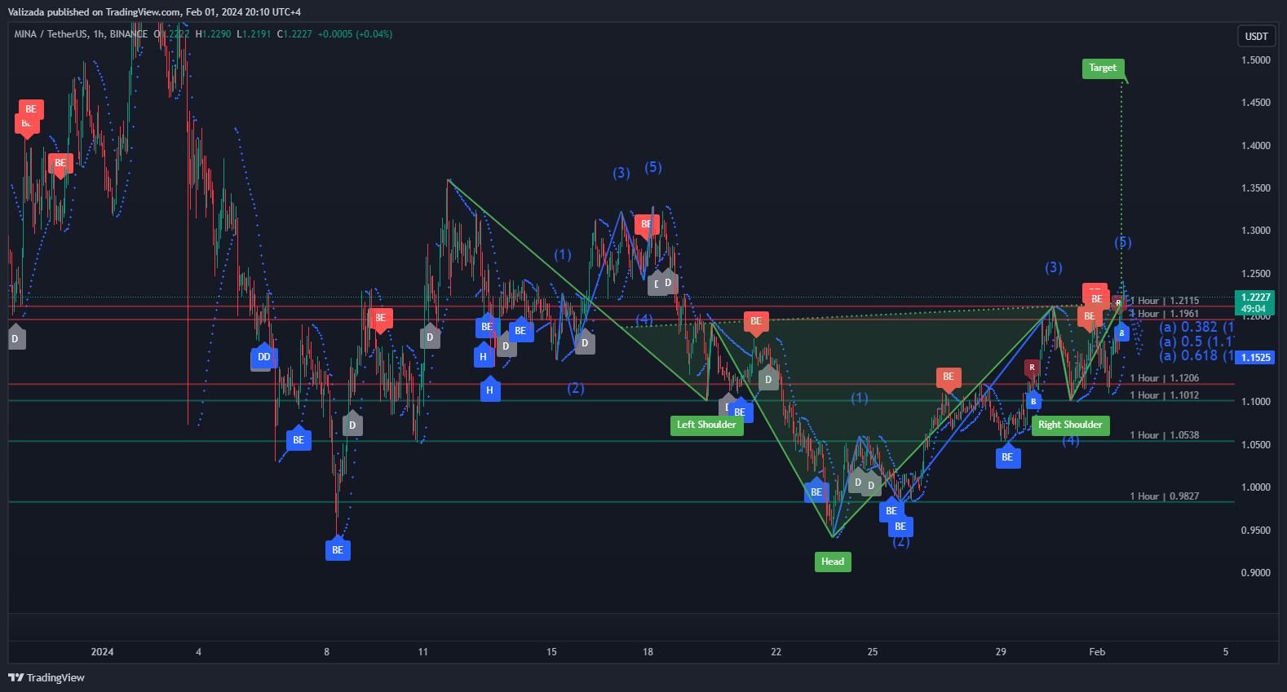Click the wave (3) label near Feb 1 peak
The image size is (1287, 692).
[1054, 267]
